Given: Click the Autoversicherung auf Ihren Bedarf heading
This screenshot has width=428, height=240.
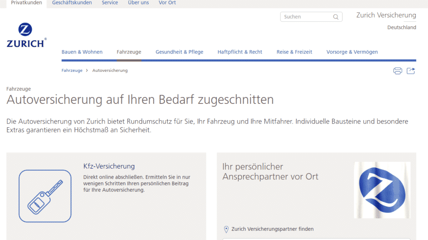Looking at the screenshot, I should click(140, 99).
